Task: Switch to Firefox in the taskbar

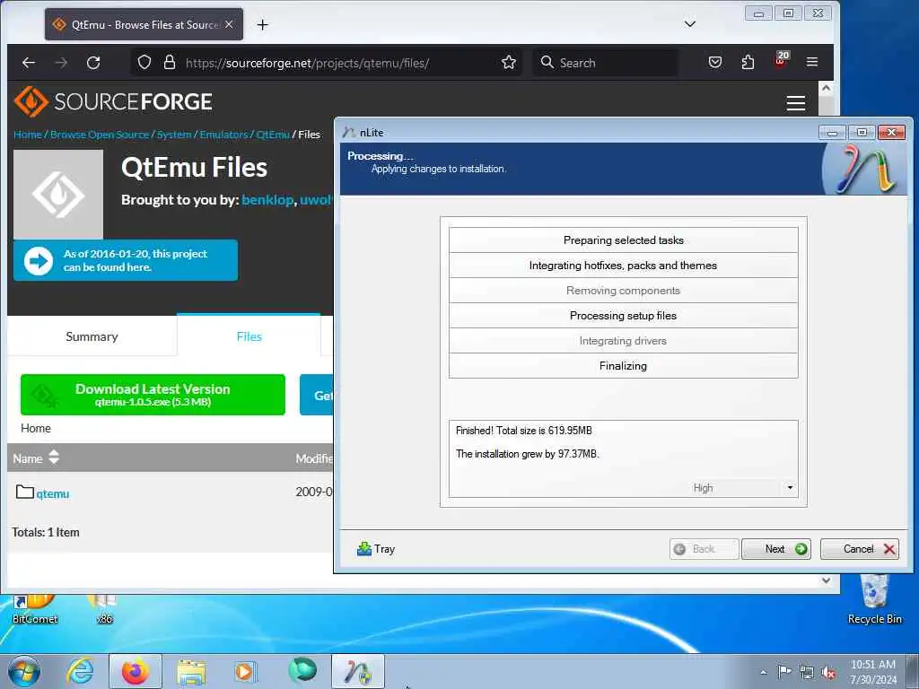Action: coord(136,671)
